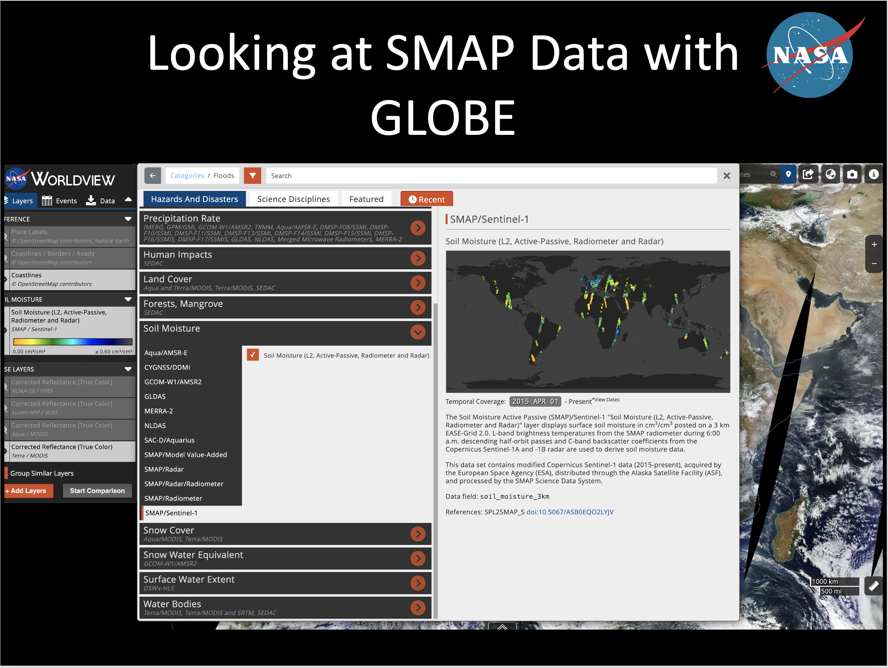This screenshot has width=888, height=668.
Task: Switch map projection using the globe icon
Action: 831,174
